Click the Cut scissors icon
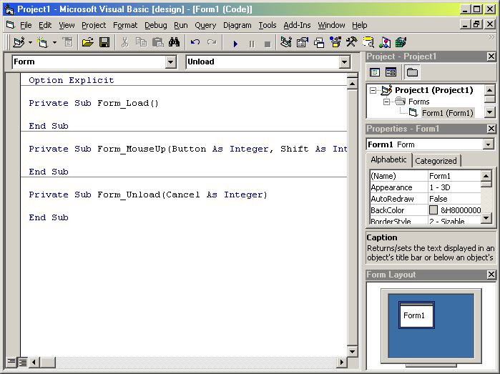The image size is (500, 374). click(124, 42)
